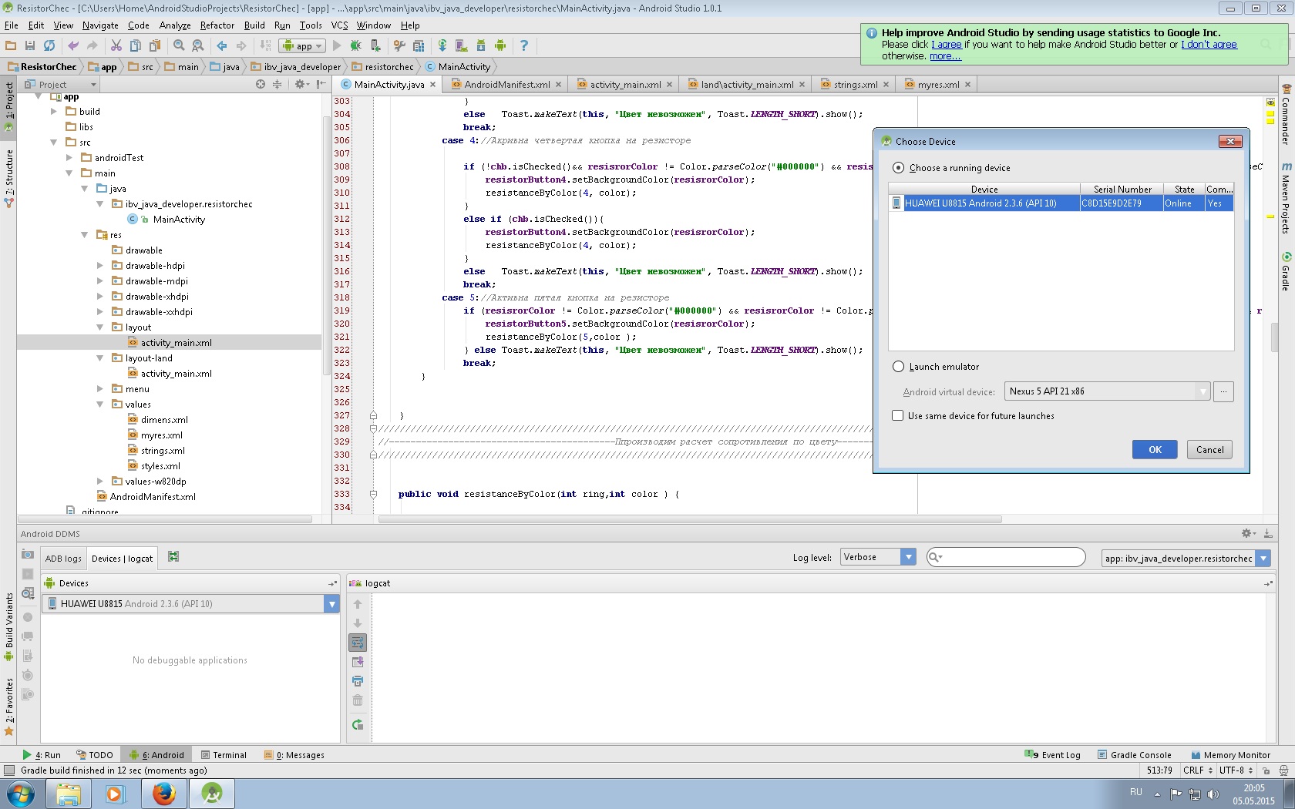1295x809 pixels.
Task: Check Use same device for future launches
Action: tap(897, 416)
